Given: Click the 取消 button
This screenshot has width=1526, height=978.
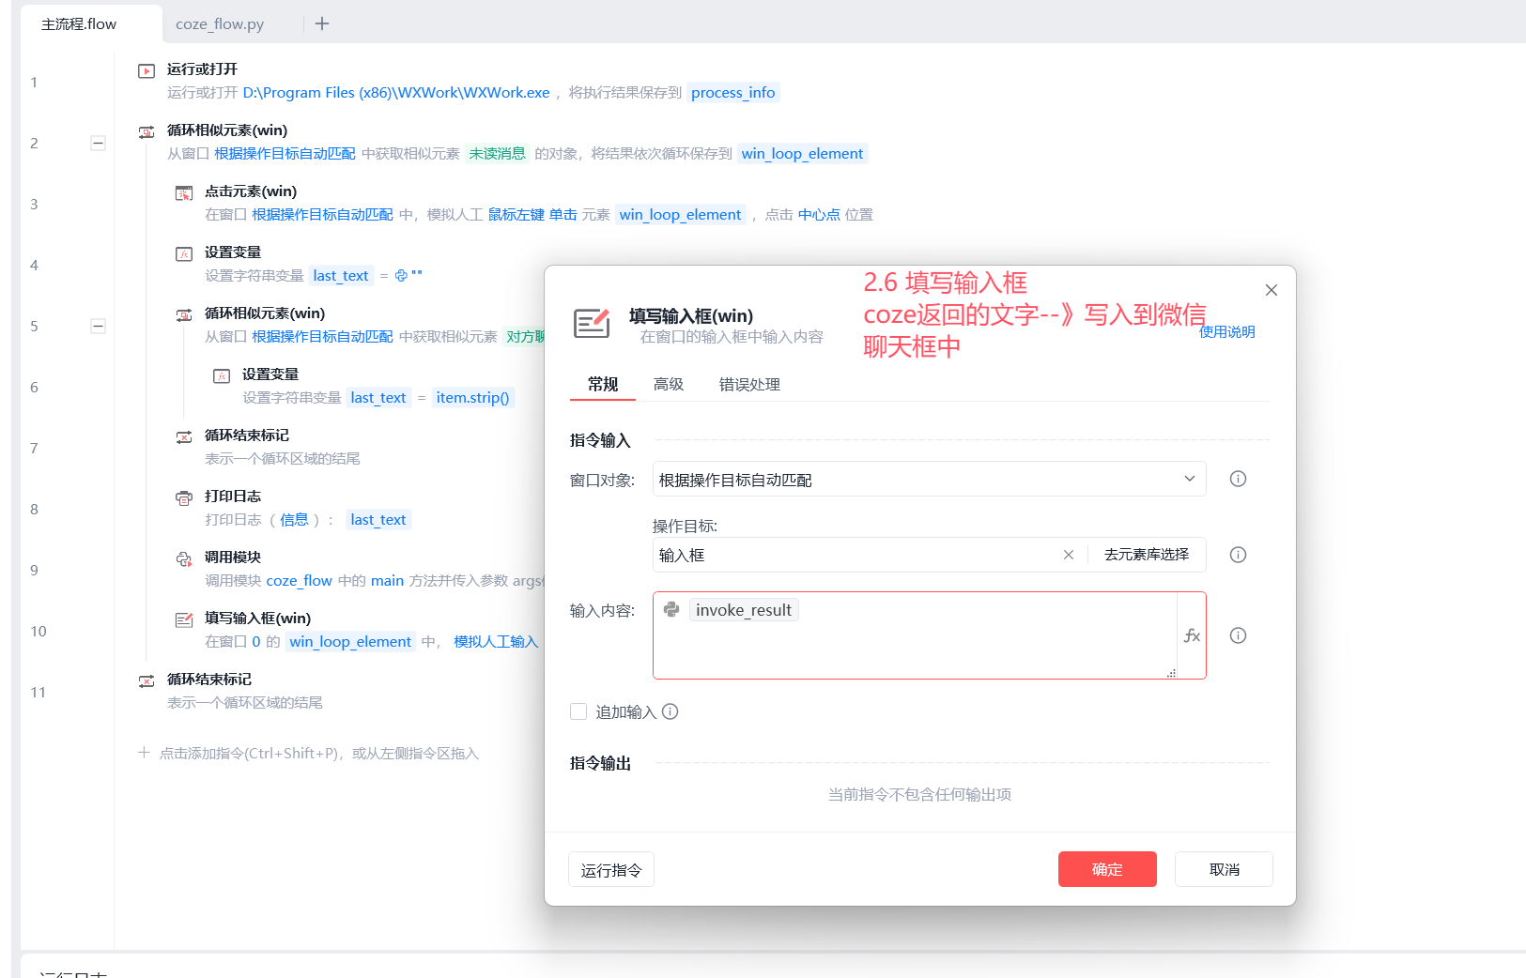Looking at the screenshot, I should pos(1225,869).
